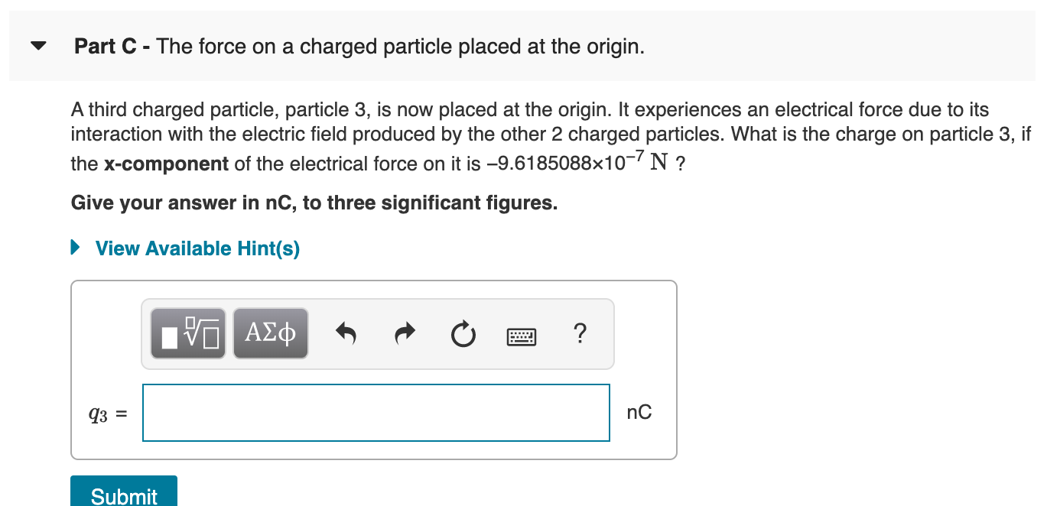Click the bolded significant figures instruction text
Image resolution: width=1060 pixels, height=506 pixels.
pos(314,203)
